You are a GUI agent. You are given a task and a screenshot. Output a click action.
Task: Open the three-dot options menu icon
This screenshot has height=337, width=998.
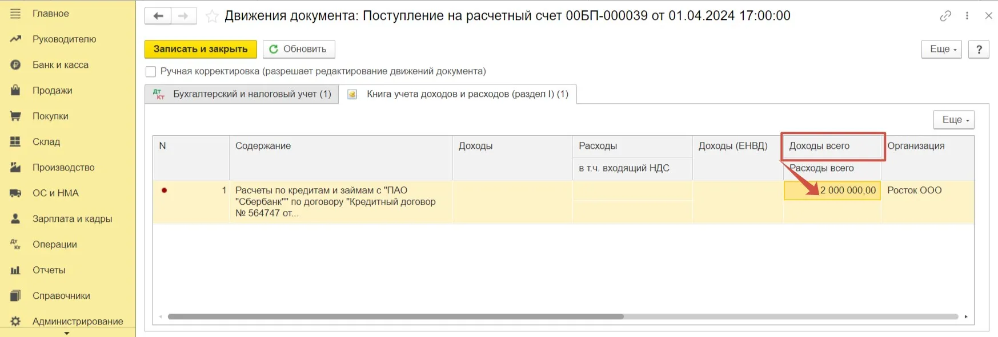(967, 16)
